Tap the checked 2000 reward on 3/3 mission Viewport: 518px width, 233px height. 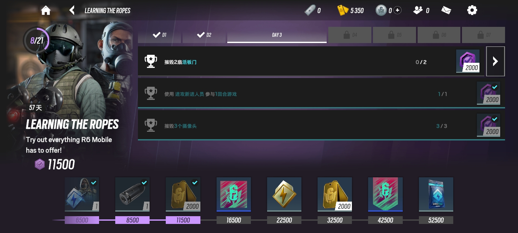[489, 125]
